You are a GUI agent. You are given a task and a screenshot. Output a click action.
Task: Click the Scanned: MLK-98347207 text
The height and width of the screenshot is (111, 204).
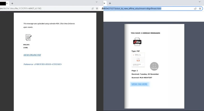coord(142,78)
